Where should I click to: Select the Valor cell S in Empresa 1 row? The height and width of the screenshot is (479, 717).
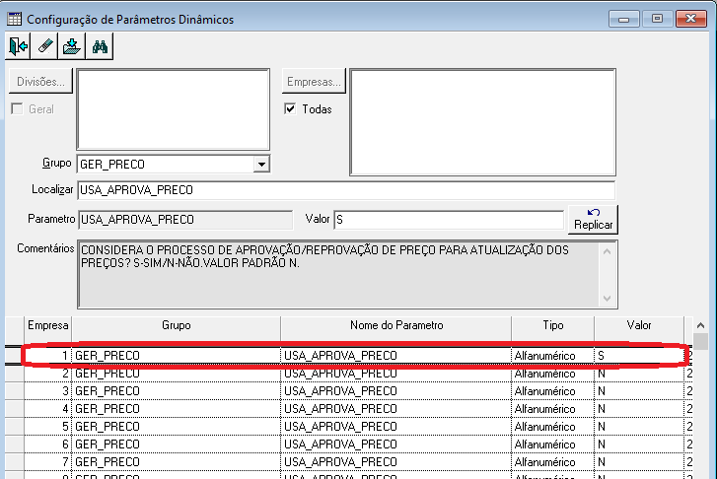pyautogui.click(x=639, y=356)
